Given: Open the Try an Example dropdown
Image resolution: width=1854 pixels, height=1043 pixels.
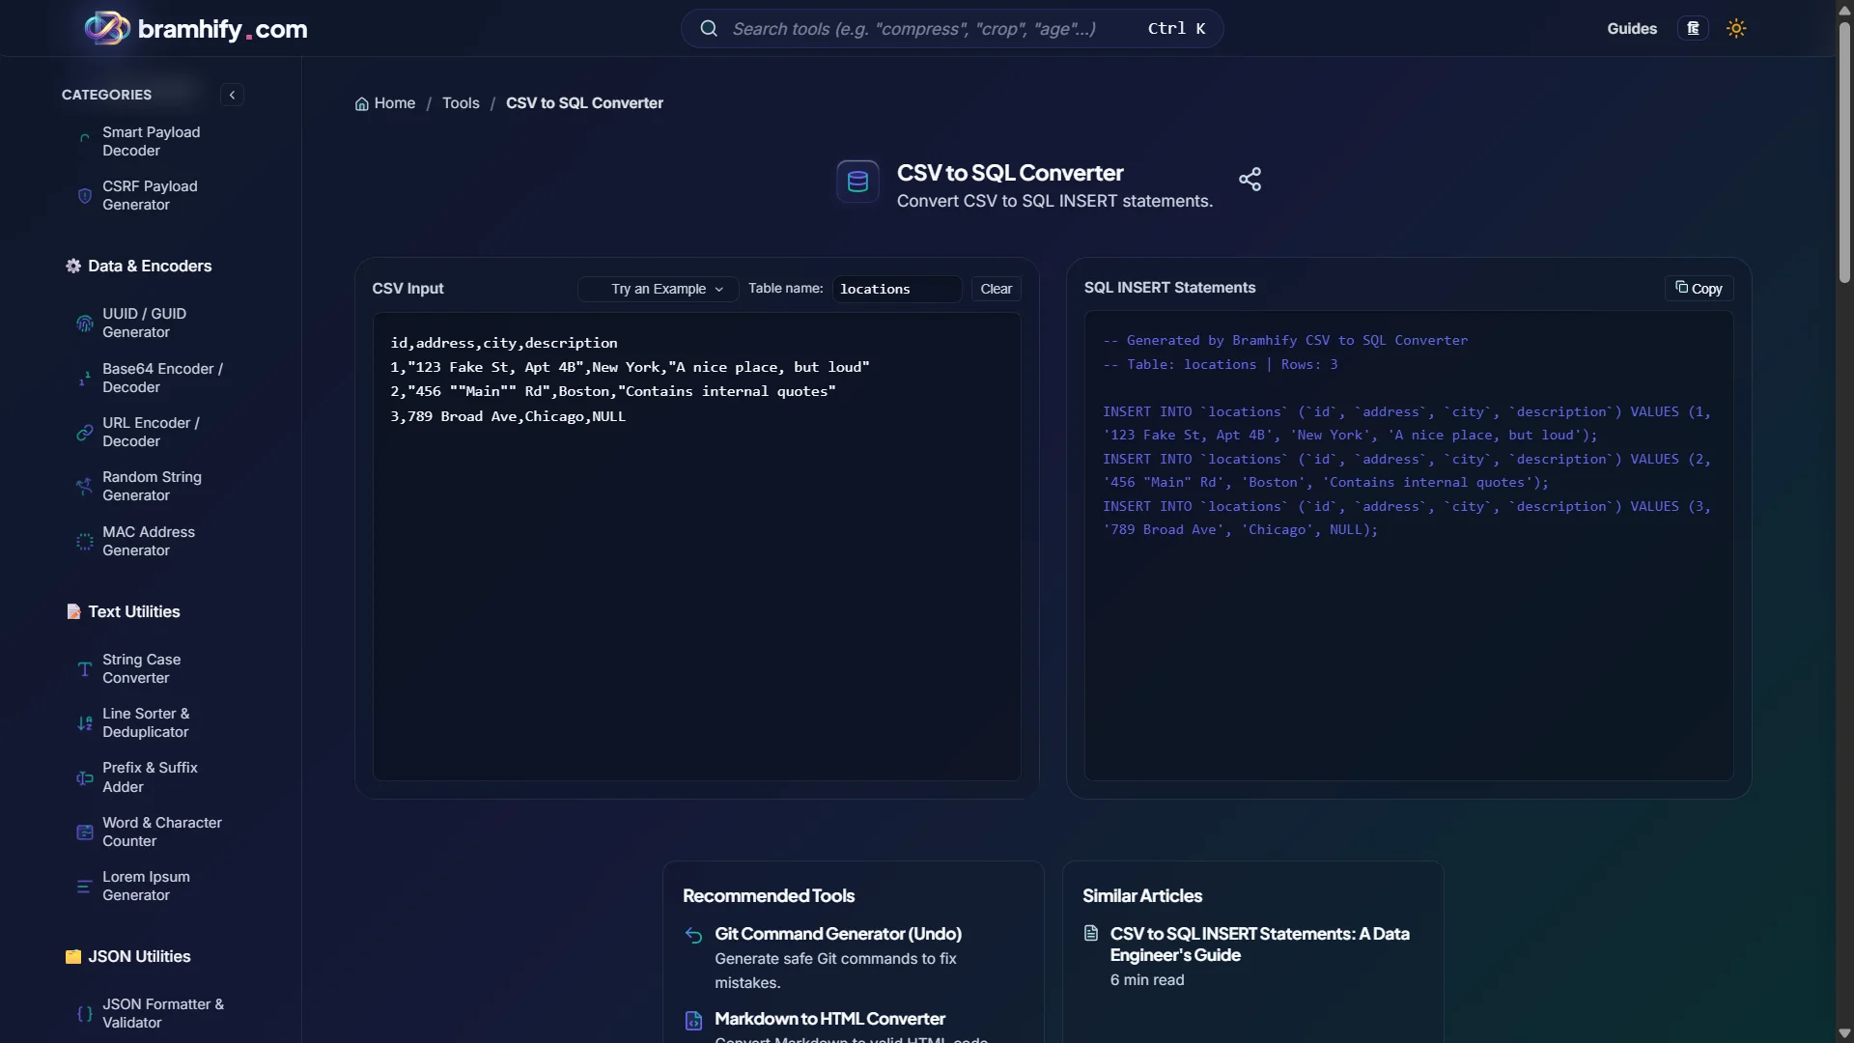Looking at the screenshot, I should point(658,289).
